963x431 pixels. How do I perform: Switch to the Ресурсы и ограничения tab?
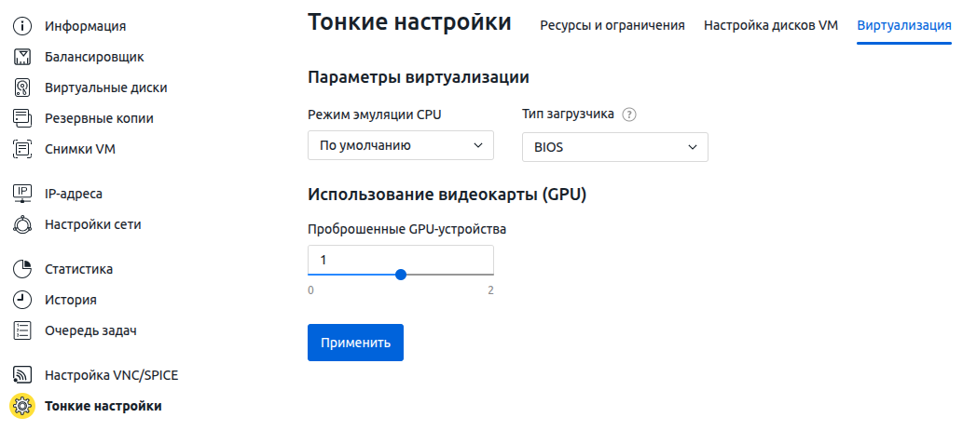(x=612, y=26)
